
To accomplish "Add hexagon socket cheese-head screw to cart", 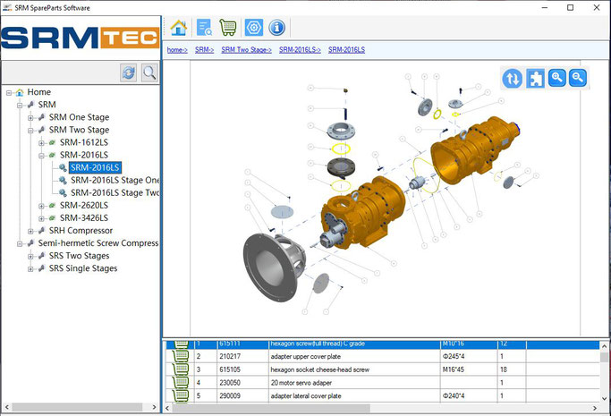I will [x=181, y=369].
